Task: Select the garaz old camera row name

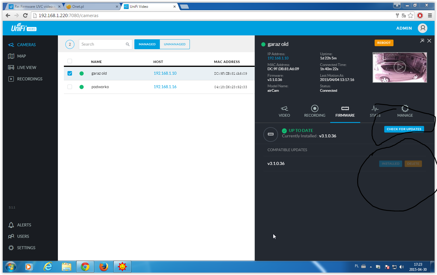Action: coord(99,73)
